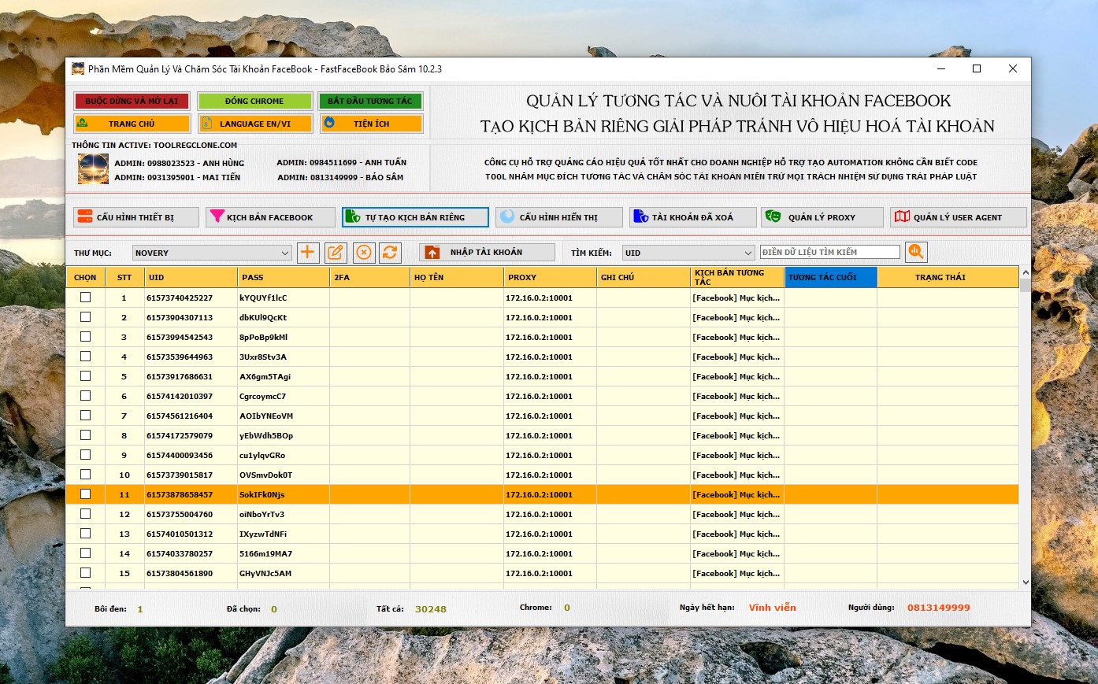Tick checkbox for row 2
The width and height of the screenshot is (1098, 684).
tap(85, 317)
